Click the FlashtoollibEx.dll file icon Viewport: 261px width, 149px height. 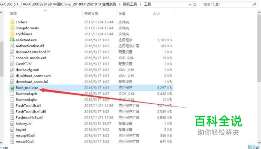12,117
